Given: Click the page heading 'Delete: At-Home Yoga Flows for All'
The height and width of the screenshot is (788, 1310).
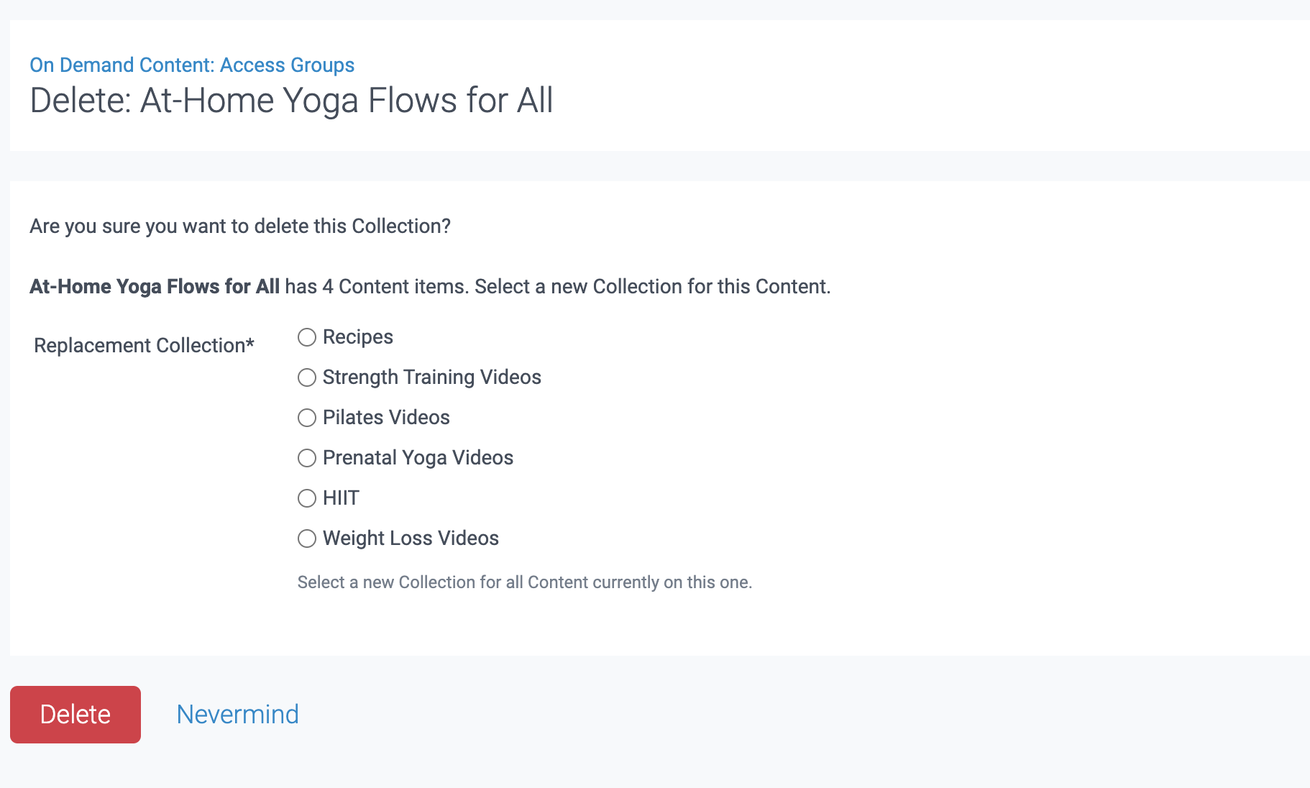Looking at the screenshot, I should [291, 101].
